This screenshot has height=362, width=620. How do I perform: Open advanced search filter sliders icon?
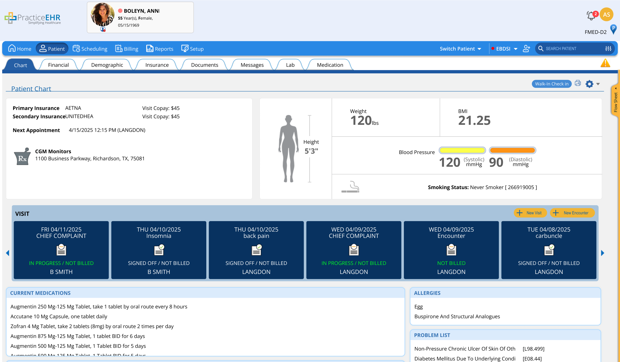(608, 49)
